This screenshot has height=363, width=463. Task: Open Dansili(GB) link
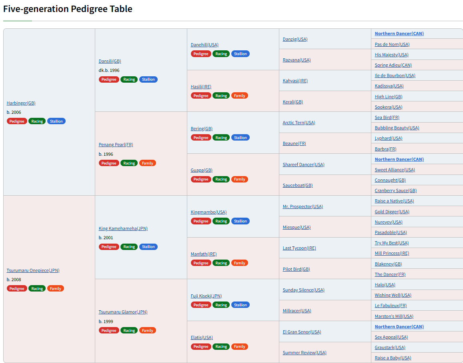point(110,61)
